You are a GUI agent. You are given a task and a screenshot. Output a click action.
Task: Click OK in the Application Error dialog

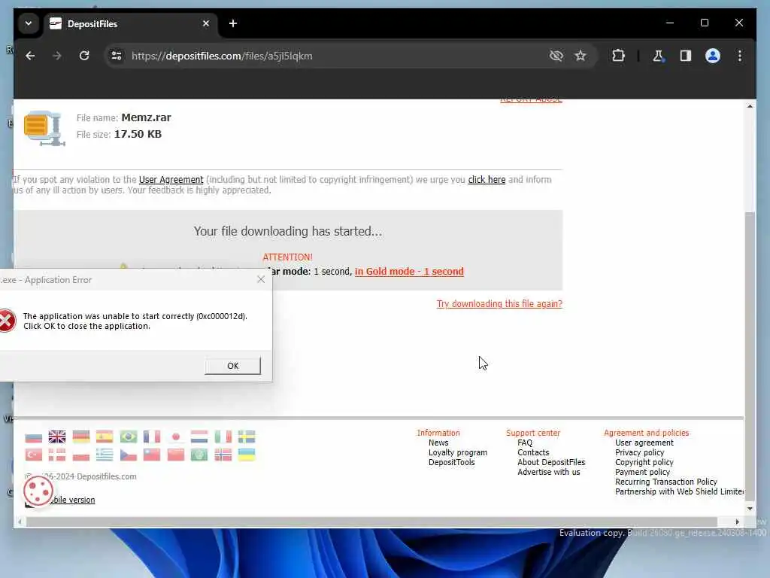point(233,366)
